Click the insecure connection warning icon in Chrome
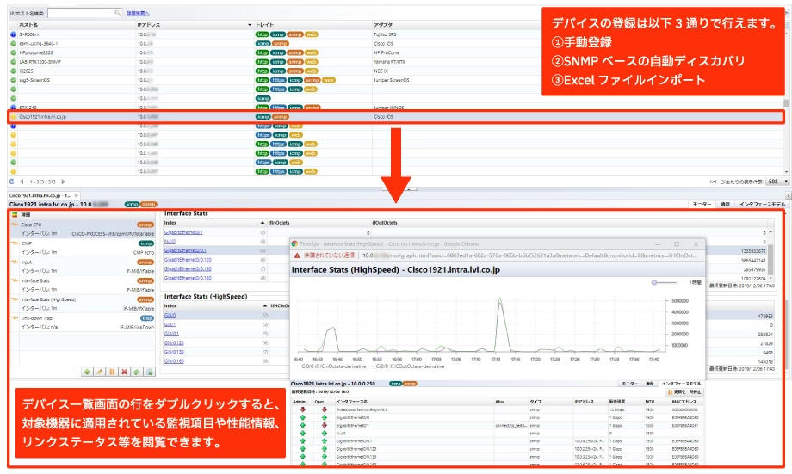This screenshot has width=792, height=474. tap(297, 255)
